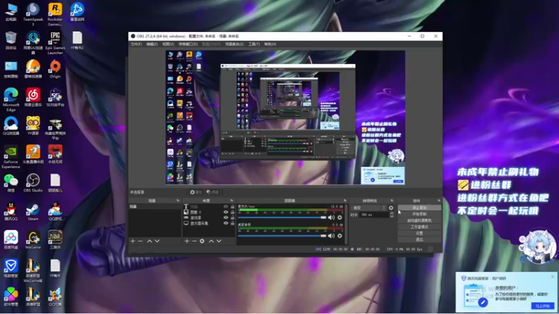Click transition duration 300 ms field

click(374, 215)
